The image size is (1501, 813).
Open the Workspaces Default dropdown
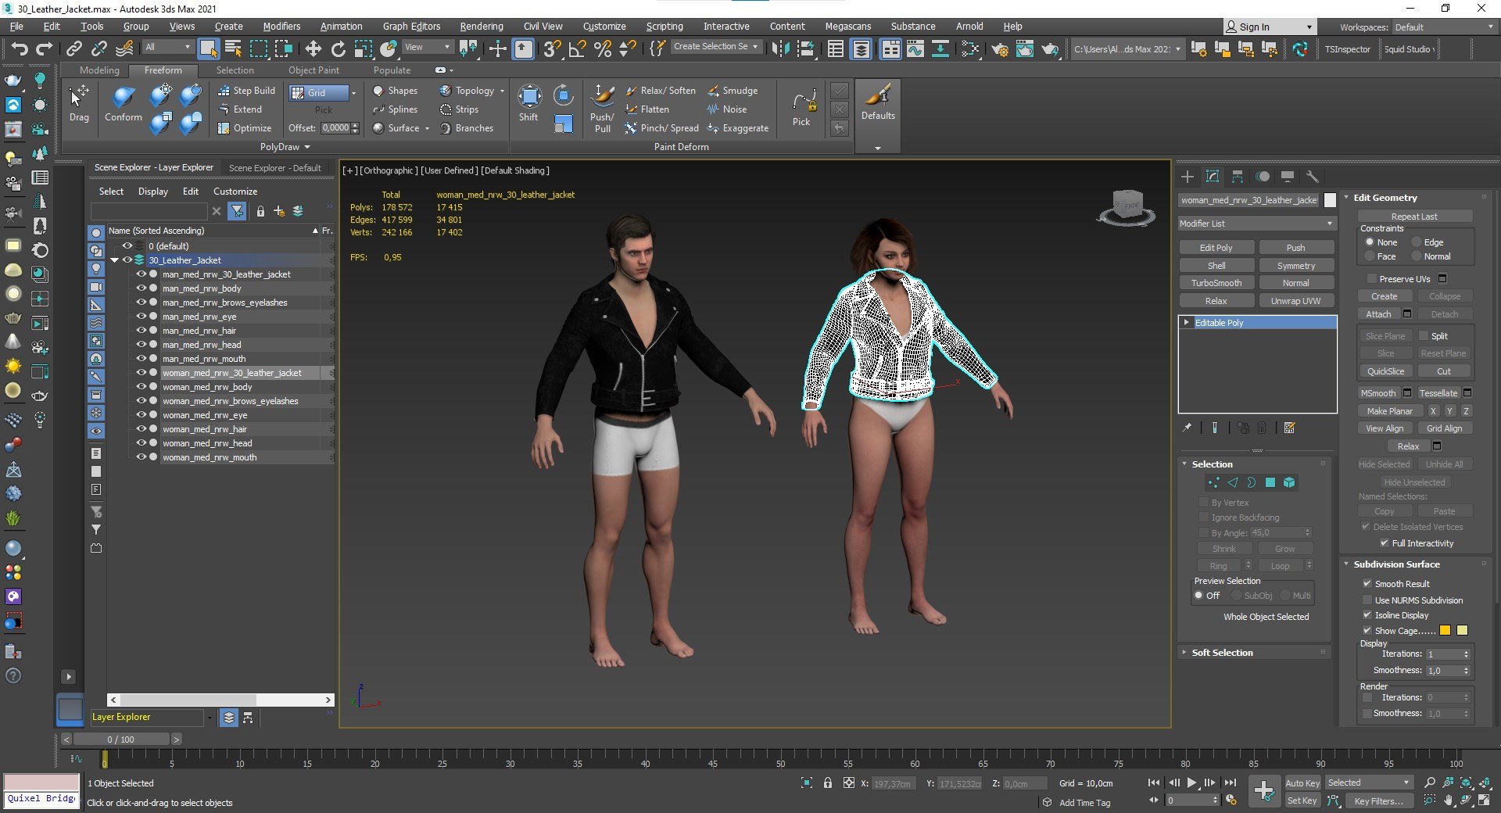pos(1443,27)
